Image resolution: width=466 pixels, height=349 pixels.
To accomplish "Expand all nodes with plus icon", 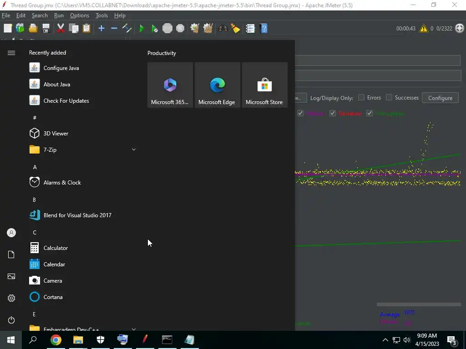I will click(x=101, y=29).
